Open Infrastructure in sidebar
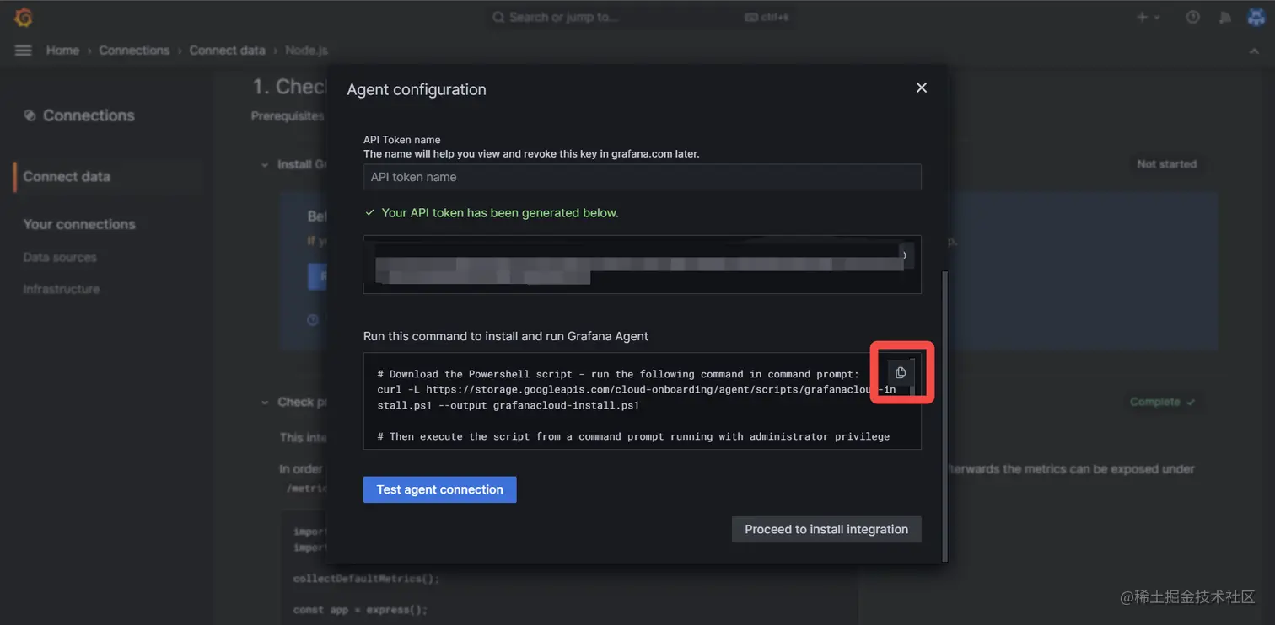Screen dimensions: 1275x625 pyautogui.click(x=61, y=289)
